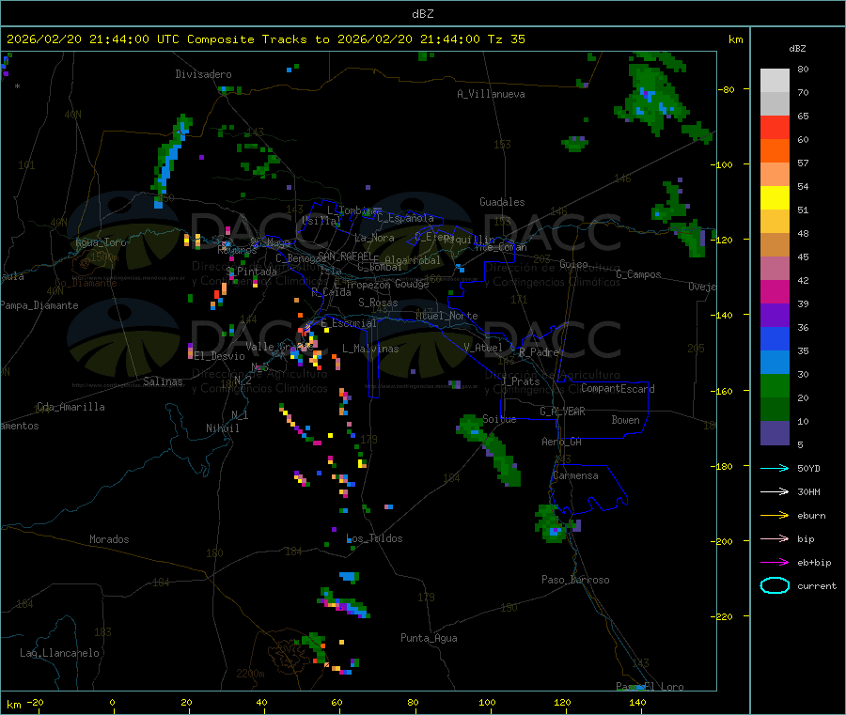Click the cyan 'current' ellipse legend icon
846x715 pixels.
[775, 585]
